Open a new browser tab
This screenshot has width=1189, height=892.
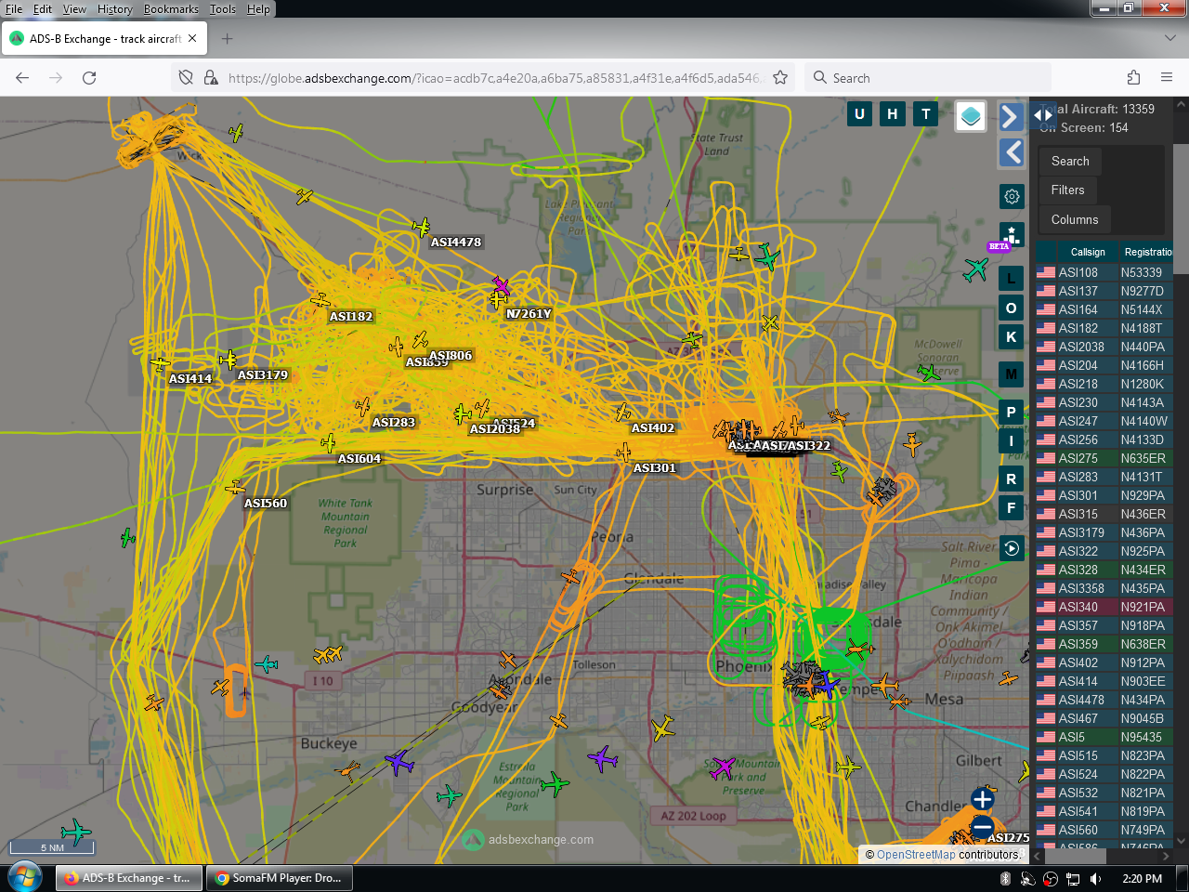pyautogui.click(x=228, y=38)
